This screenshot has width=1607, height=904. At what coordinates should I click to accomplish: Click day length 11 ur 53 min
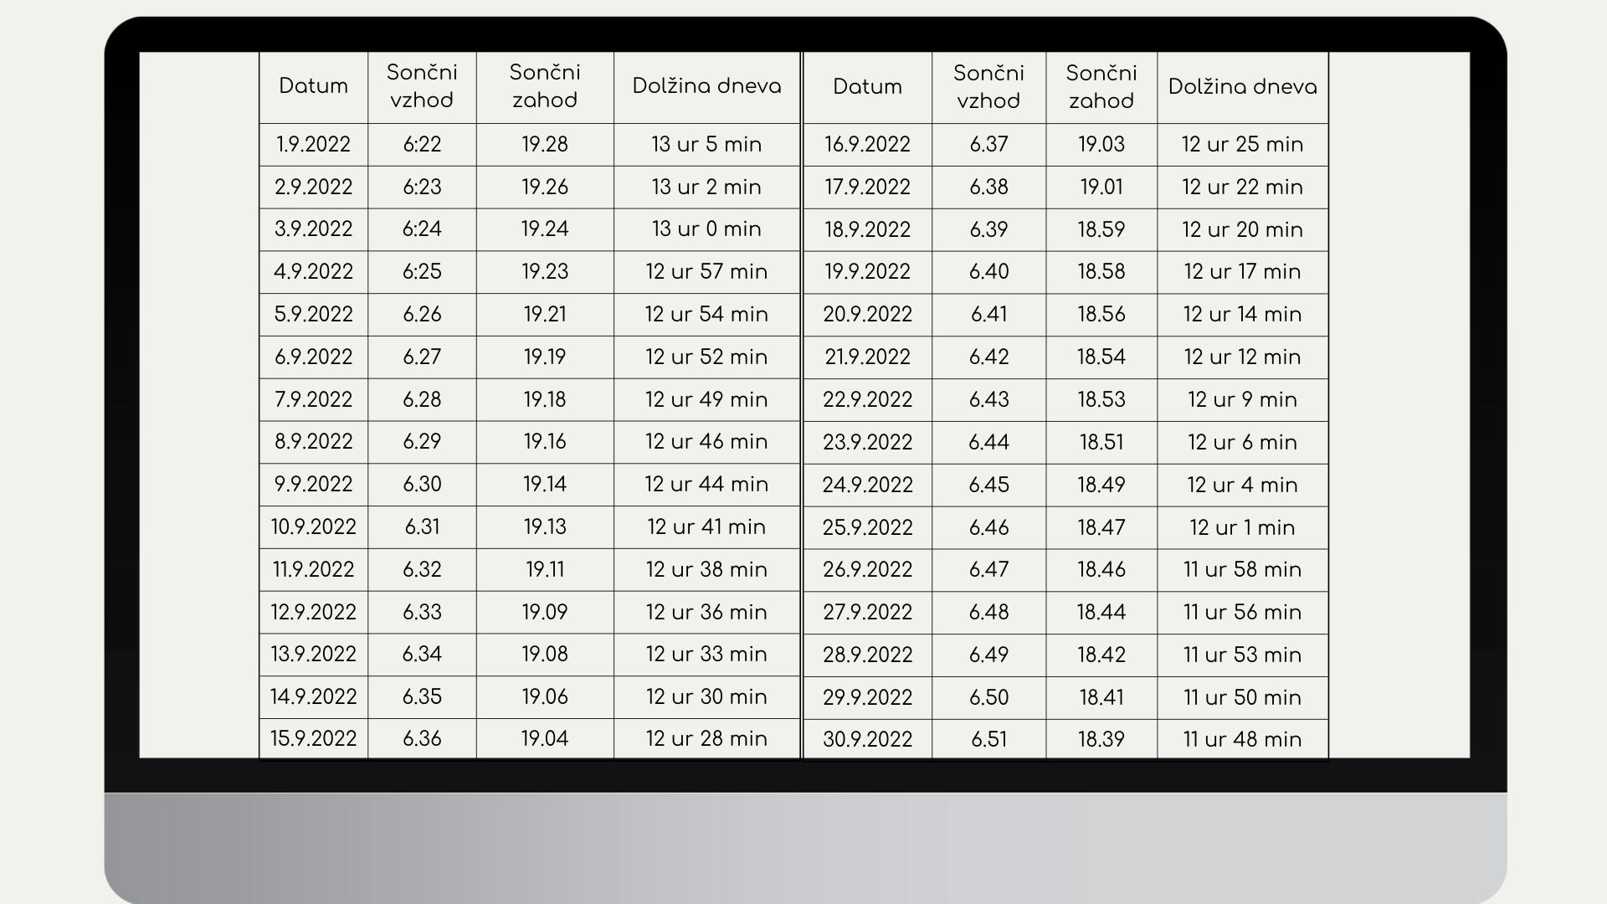tap(1242, 655)
